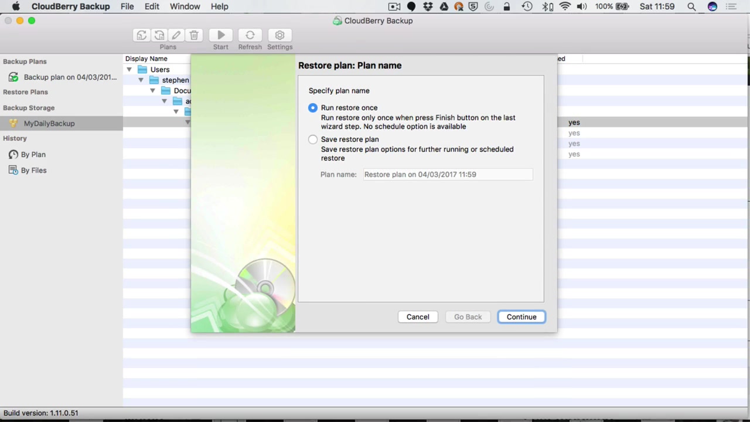Click the lock icon in menu bar
Viewport: 750px width, 422px height.
[x=506, y=6]
